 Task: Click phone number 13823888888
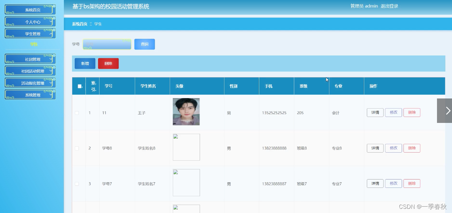[x=274, y=148]
